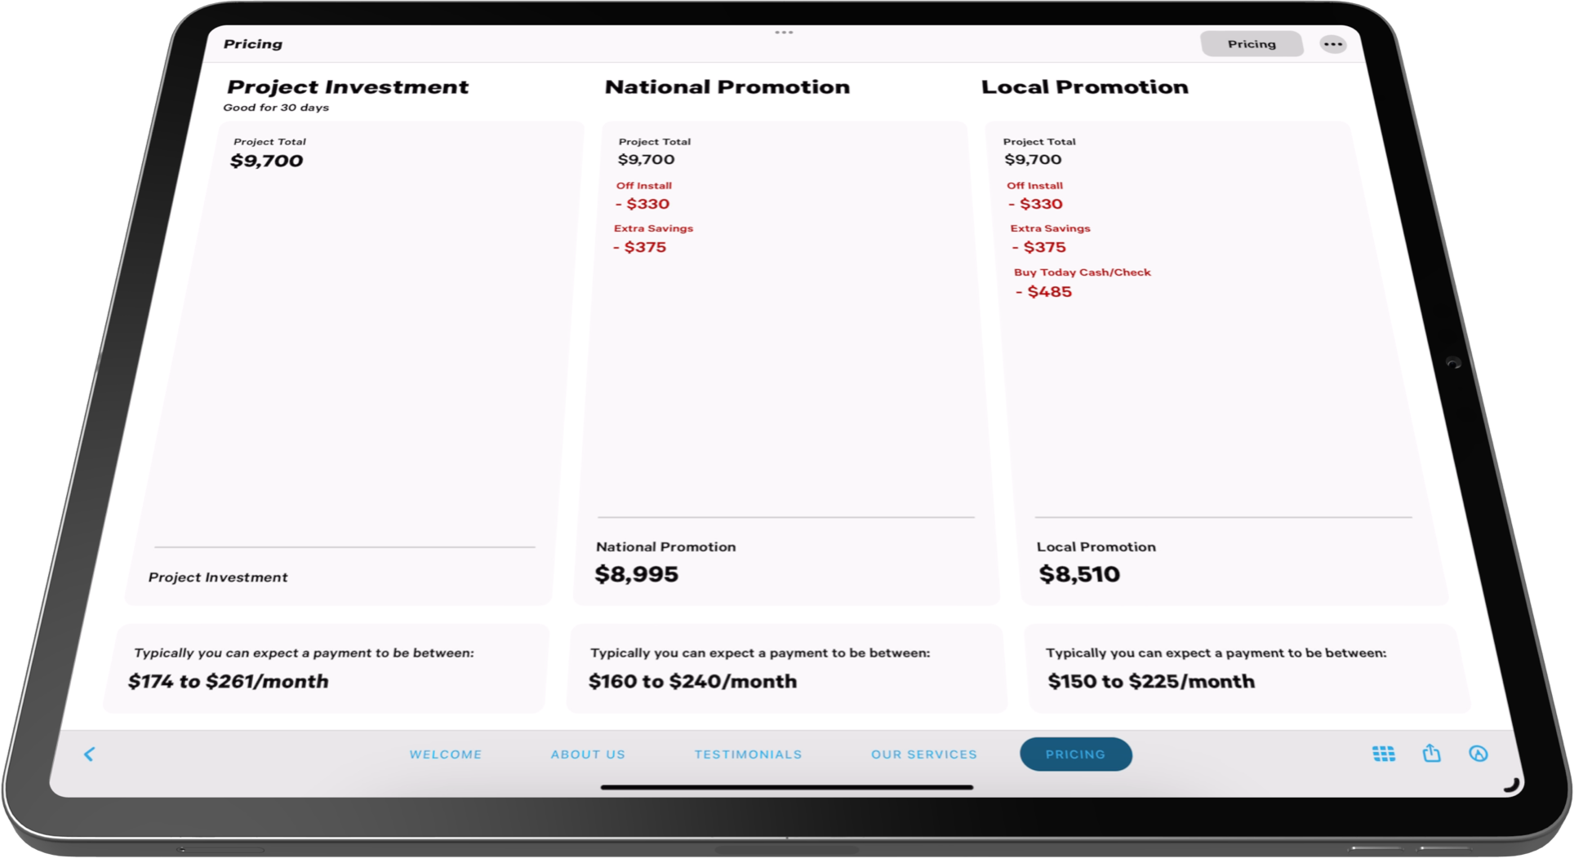
Task: Open the ellipsis more-options menu top right
Action: pyautogui.click(x=1334, y=43)
